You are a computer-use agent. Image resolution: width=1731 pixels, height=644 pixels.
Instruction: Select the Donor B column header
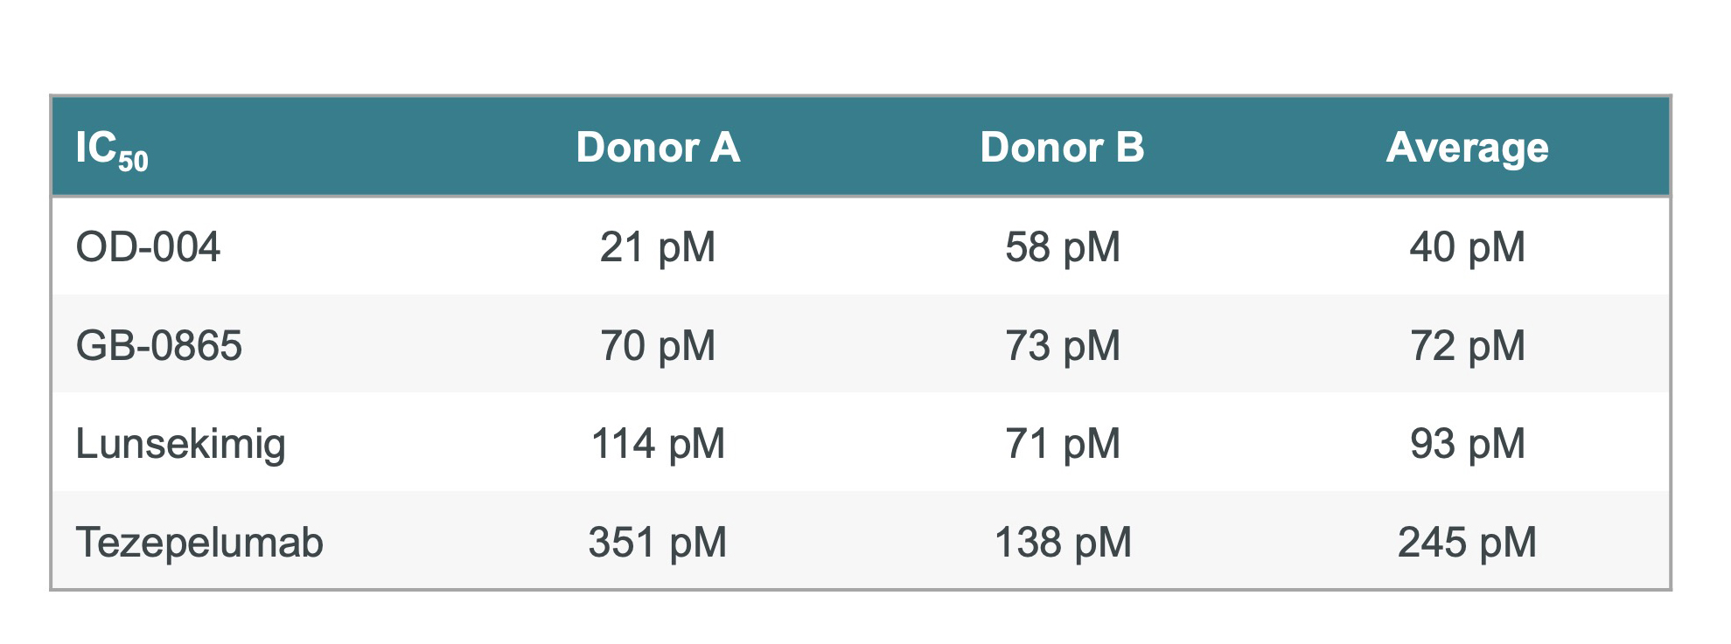[1062, 148]
